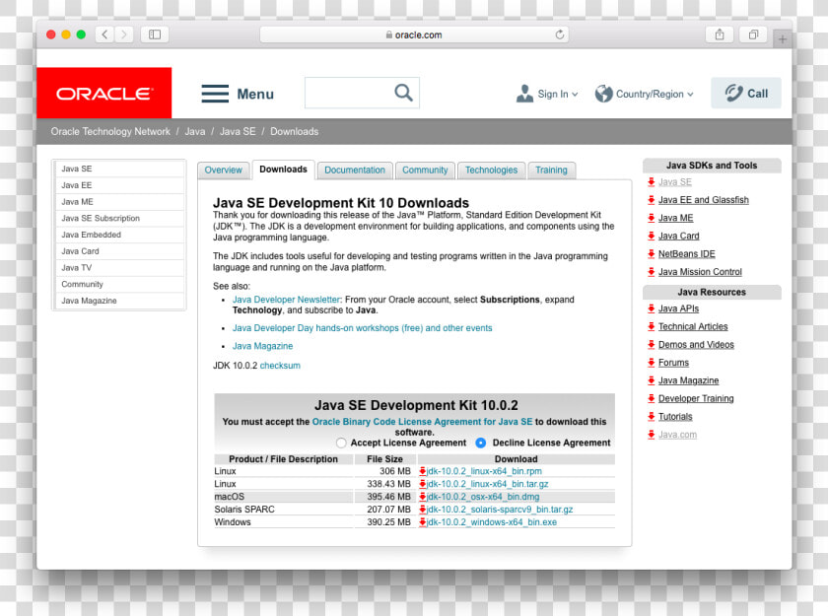Click the download arrow beside jdk-10.0.2_linux-x64_bin.rpm
Viewport: 828px width, 616px height.
point(423,471)
